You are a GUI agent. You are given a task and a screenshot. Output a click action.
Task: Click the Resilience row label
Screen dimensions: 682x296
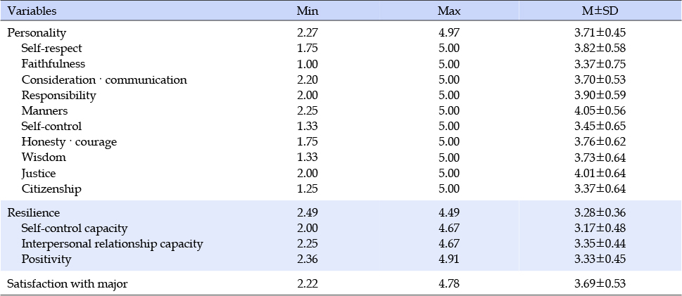click(x=34, y=212)
